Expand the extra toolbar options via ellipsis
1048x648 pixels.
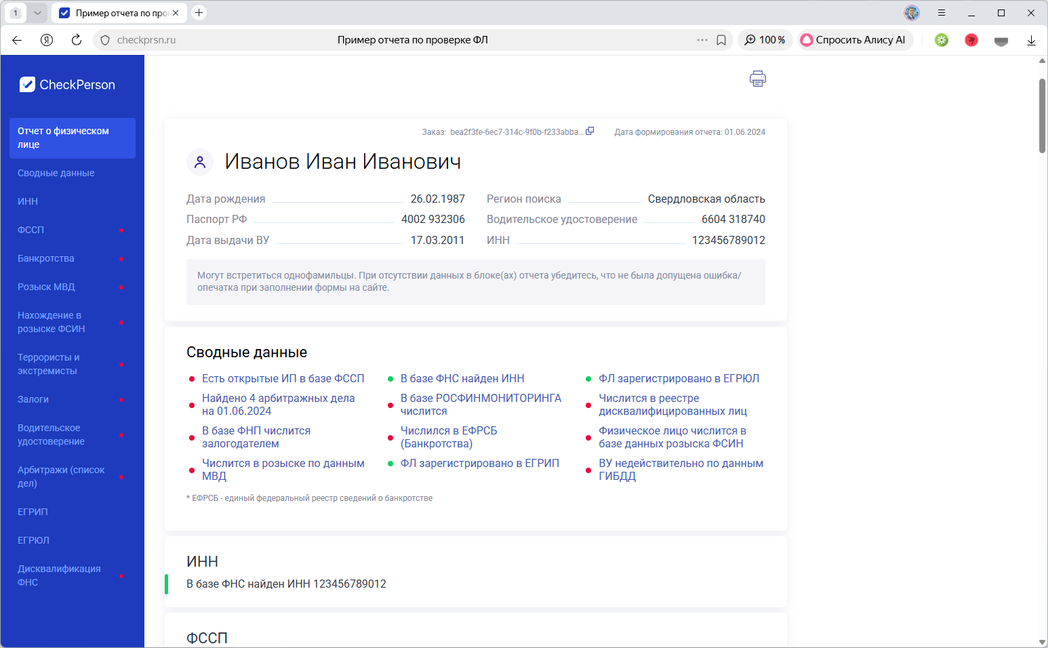pyautogui.click(x=702, y=40)
